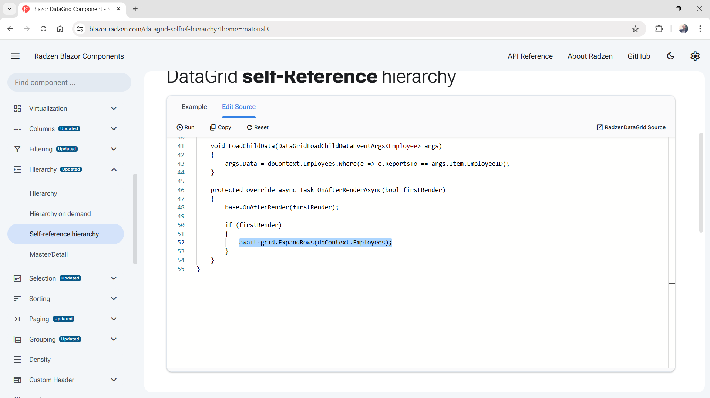Image resolution: width=710 pixels, height=398 pixels.
Task: Click the if (firstRender) code line
Action: tap(253, 225)
